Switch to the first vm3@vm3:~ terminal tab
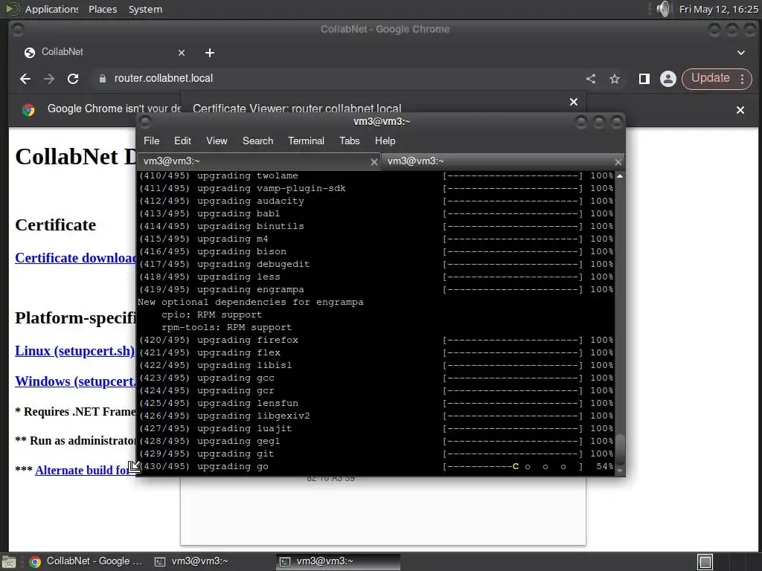This screenshot has height=571, width=762. tap(258, 161)
